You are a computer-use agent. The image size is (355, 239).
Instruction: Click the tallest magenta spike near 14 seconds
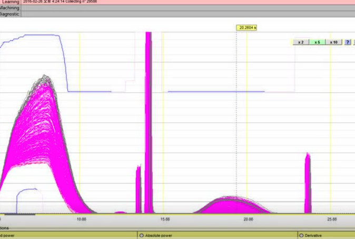pyautogui.click(x=149, y=121)
